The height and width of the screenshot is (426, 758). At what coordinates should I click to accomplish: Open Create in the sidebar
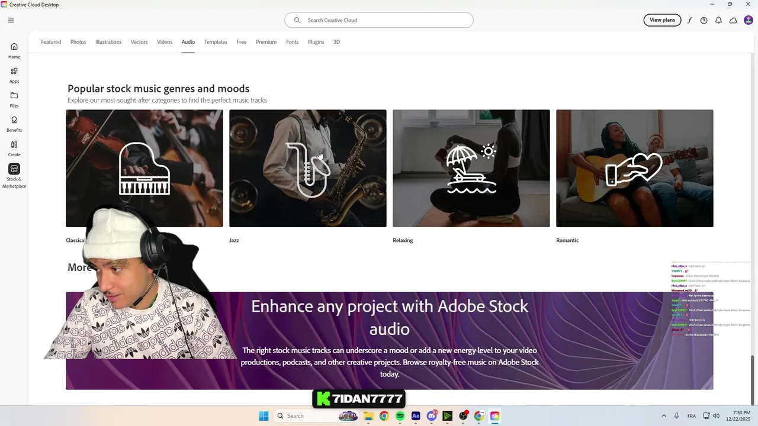point(14,149)
